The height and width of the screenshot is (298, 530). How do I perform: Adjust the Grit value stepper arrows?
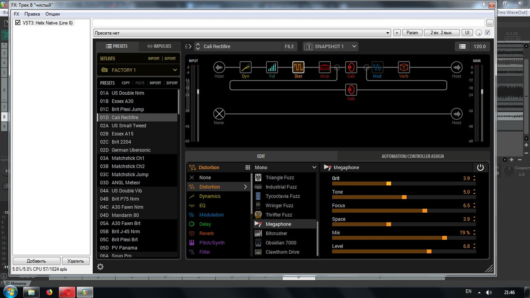pos(474,178)
